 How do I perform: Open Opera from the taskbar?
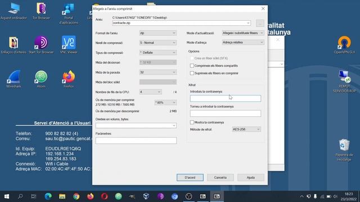pyautogui.click(x=105, y=196)
